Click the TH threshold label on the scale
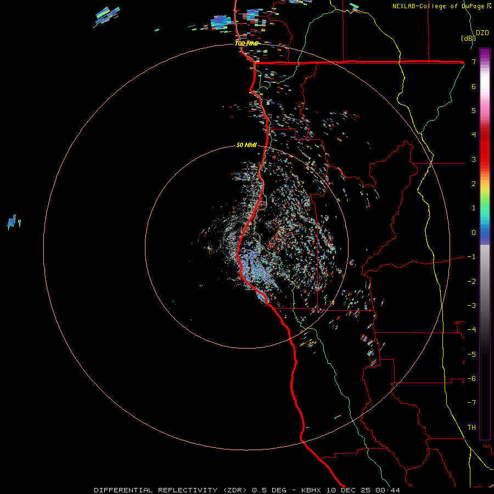 471,428
